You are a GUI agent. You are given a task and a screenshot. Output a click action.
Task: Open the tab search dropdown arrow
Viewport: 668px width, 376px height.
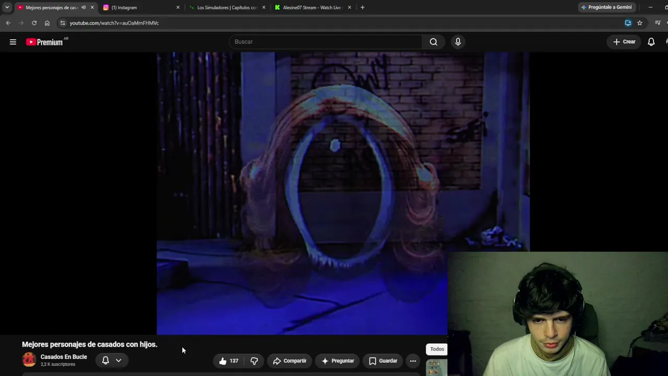tap(7, 7)
